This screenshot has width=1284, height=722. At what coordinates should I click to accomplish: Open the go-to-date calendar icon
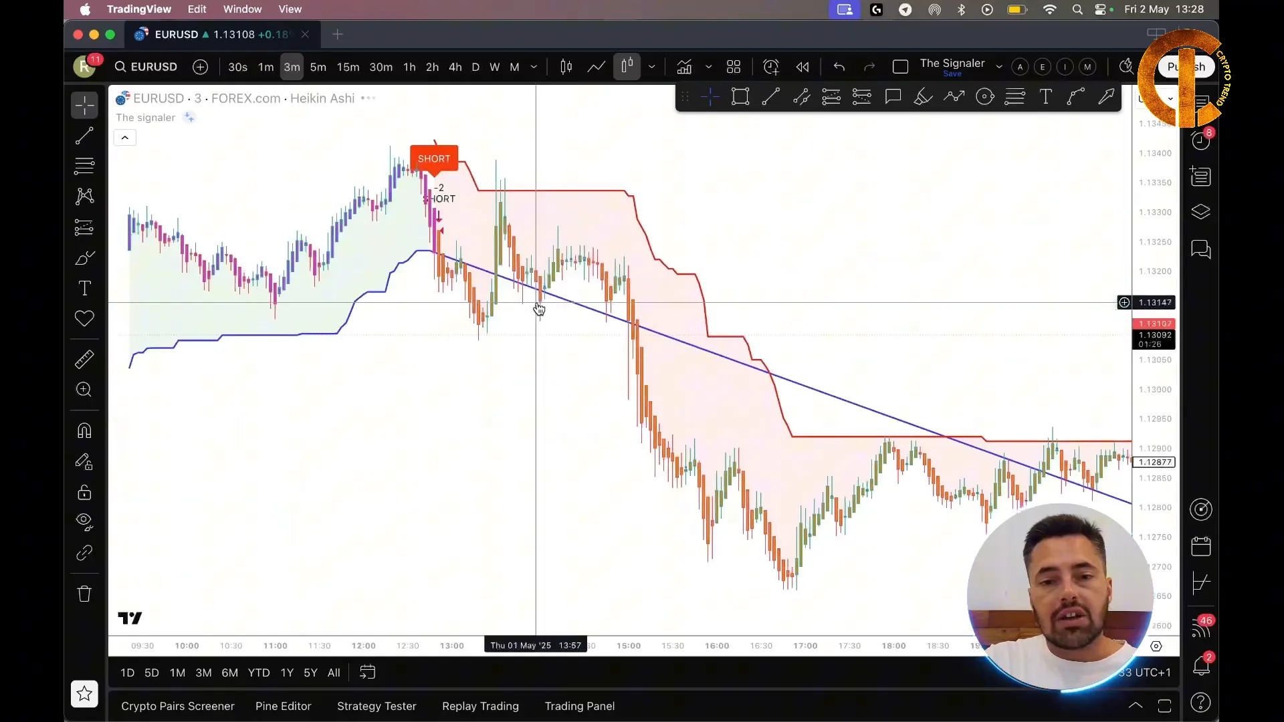(367, 673)
